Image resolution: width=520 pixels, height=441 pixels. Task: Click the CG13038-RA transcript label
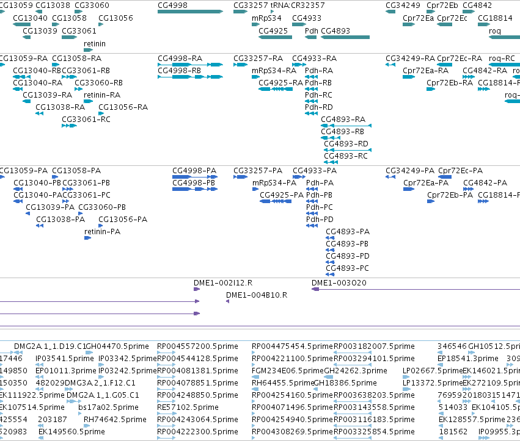tap(60, 107)
